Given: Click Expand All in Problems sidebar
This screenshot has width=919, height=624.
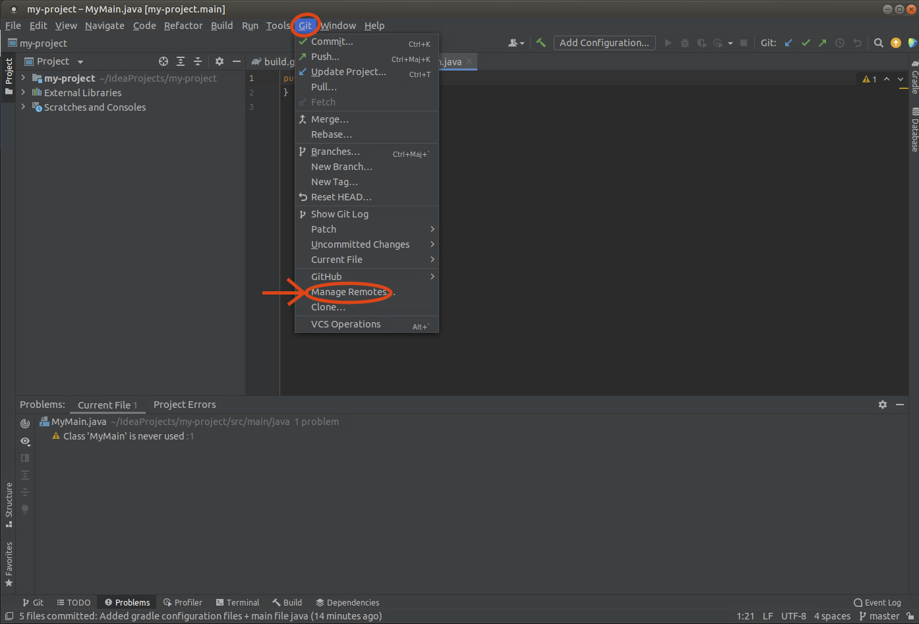Looking at the screenshot, I should [x=25, y=475].
